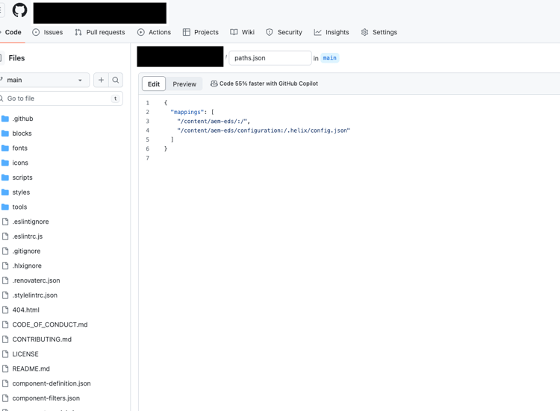Open the .renovaterc.json file
The image size is (560, 411).
coord(36,280)
